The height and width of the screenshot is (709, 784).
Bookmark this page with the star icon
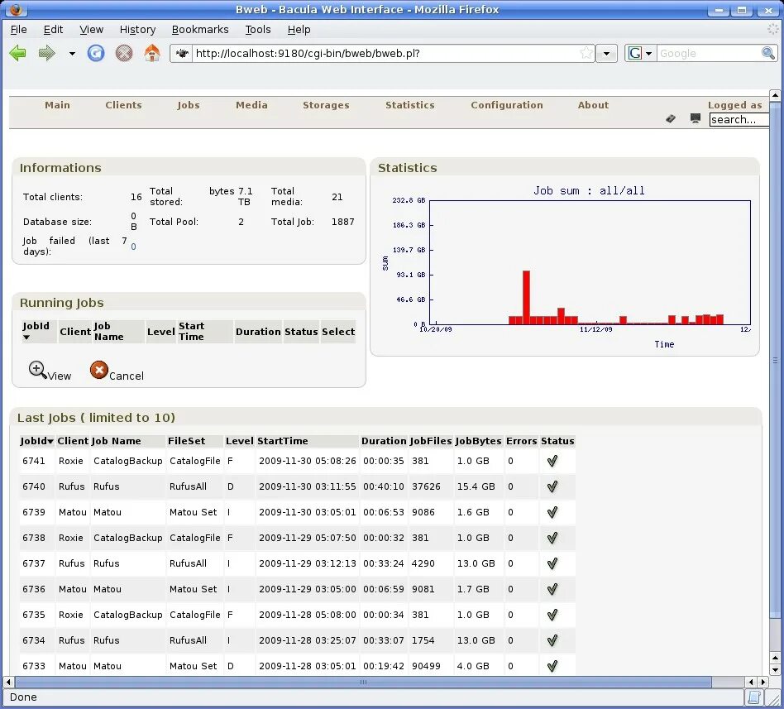[586, 53]
